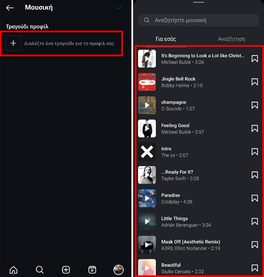Tap Διαλέξτε ένα τραγούδι για το προφίλ σας
The image size is (264, 277).
point(69,43)
